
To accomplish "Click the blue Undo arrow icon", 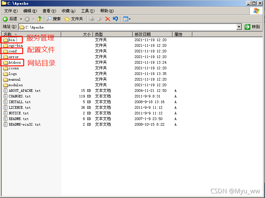I will pos(115,19).
